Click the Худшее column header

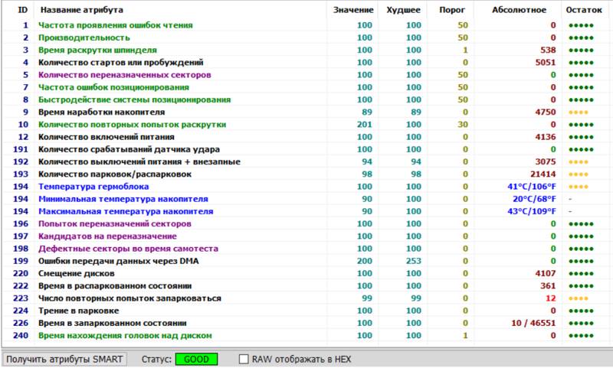[x=403, y=10]
